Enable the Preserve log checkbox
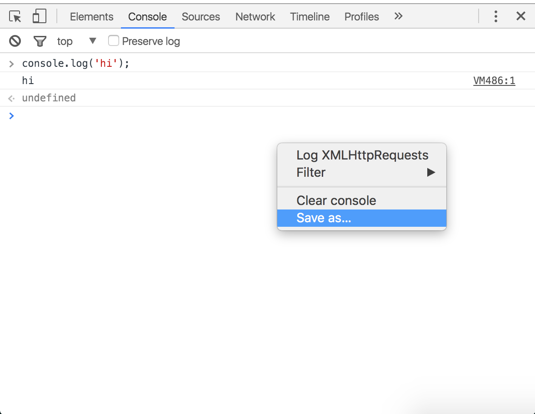Viewport: 535px width, 414px height. pyautogui.click(x=114, y=41)
